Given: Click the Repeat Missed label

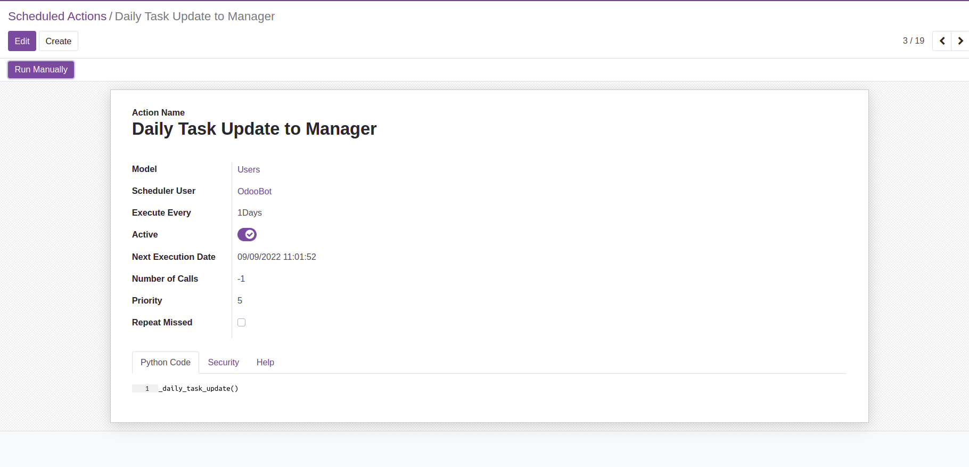Looking at the screenshot, I should coord(162,322).
